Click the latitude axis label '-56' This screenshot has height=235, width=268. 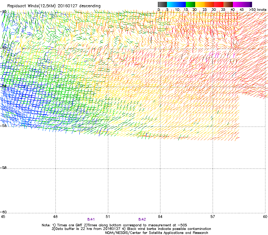click(3, 125)
